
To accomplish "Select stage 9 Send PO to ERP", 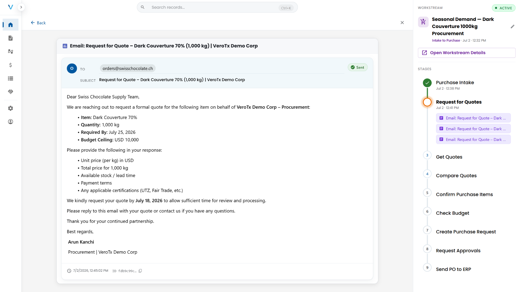I will pyautogui.click(x=453, y=269).
